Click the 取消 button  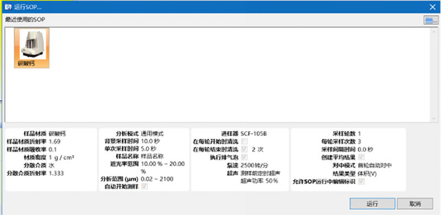(x=415, y=204)
